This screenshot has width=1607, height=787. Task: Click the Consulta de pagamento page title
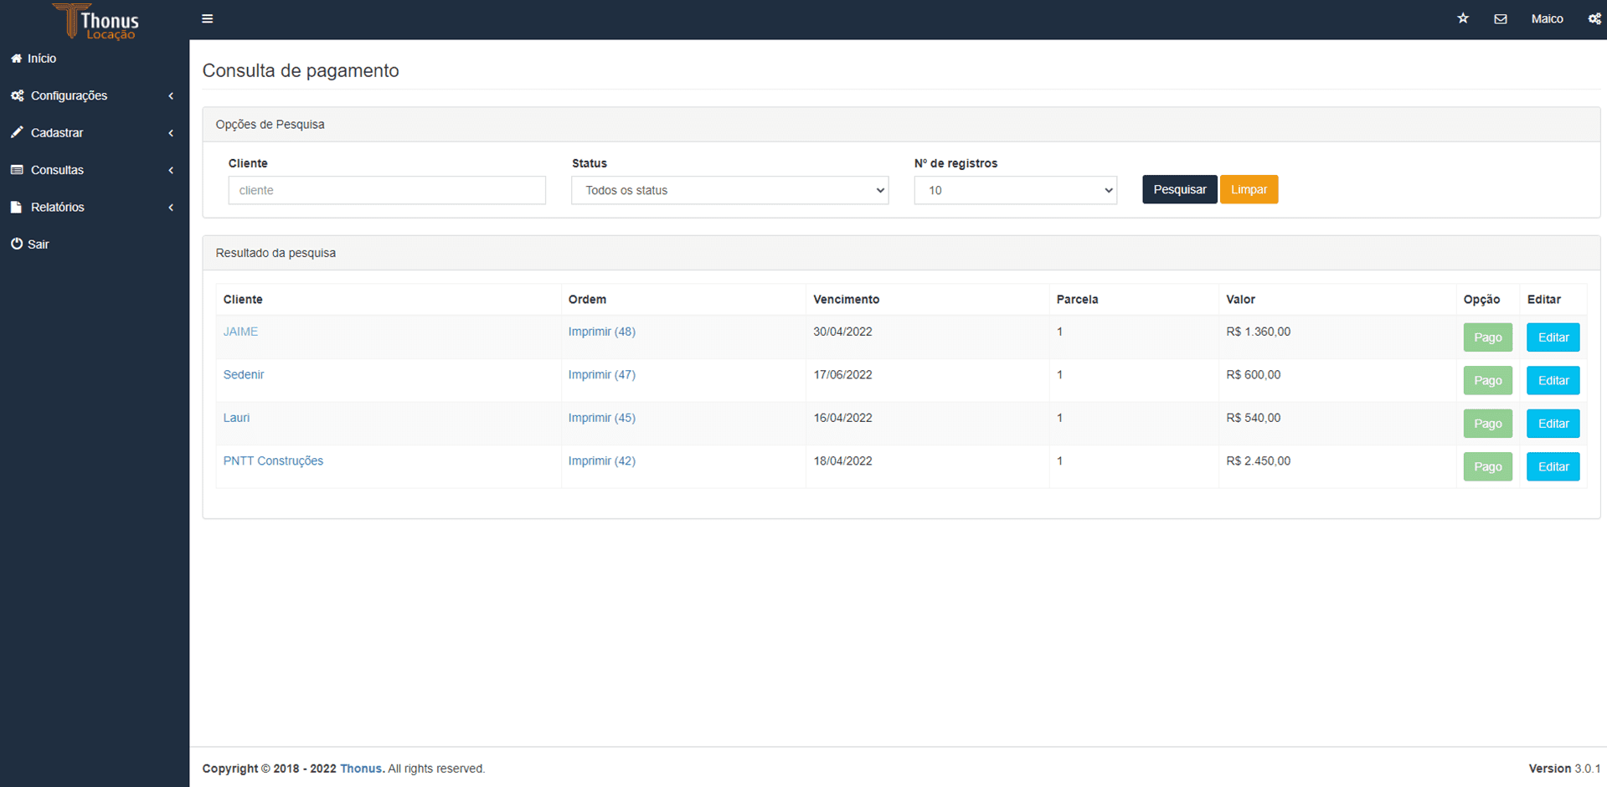(301, 70)
